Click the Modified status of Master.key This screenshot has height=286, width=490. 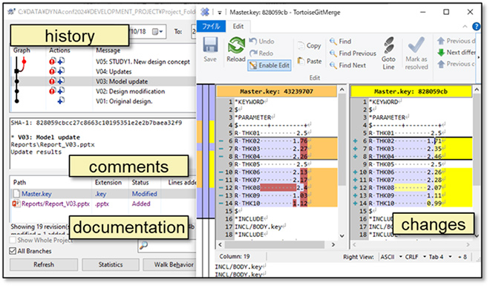144,194
